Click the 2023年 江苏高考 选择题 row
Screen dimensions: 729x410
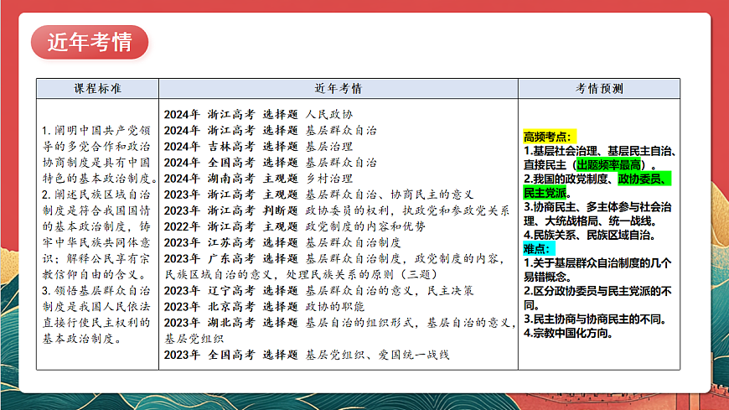282,243
